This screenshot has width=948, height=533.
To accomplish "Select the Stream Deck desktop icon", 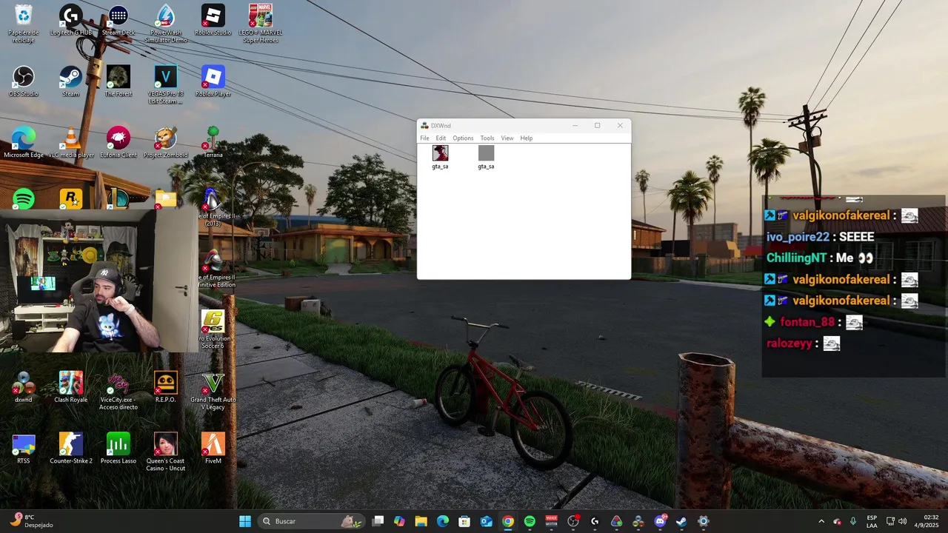I will tap(118, 20).
